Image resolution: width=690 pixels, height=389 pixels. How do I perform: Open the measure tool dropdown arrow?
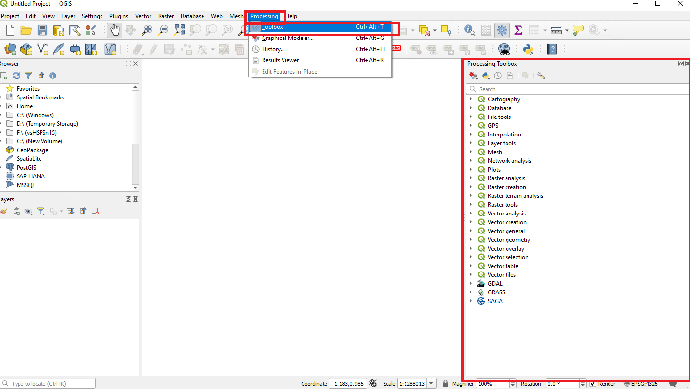click(567, 31)
